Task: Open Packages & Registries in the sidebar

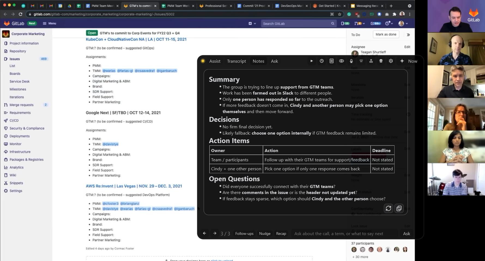Action: coord(26,160)
